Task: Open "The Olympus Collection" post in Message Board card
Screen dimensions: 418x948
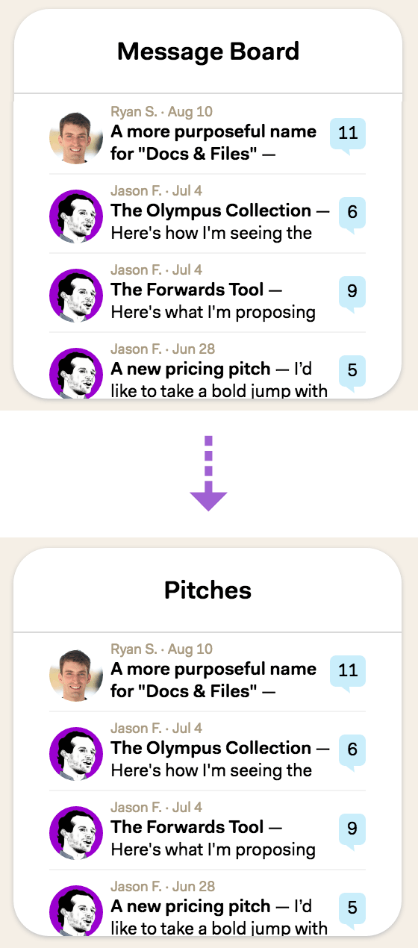Action: point(211,211)
